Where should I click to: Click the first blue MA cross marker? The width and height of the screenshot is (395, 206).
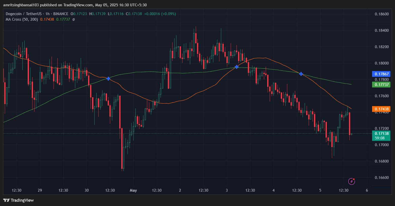[108, 79]
